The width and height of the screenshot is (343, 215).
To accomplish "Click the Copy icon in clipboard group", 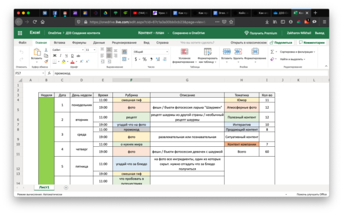I will tap(46, 55).
